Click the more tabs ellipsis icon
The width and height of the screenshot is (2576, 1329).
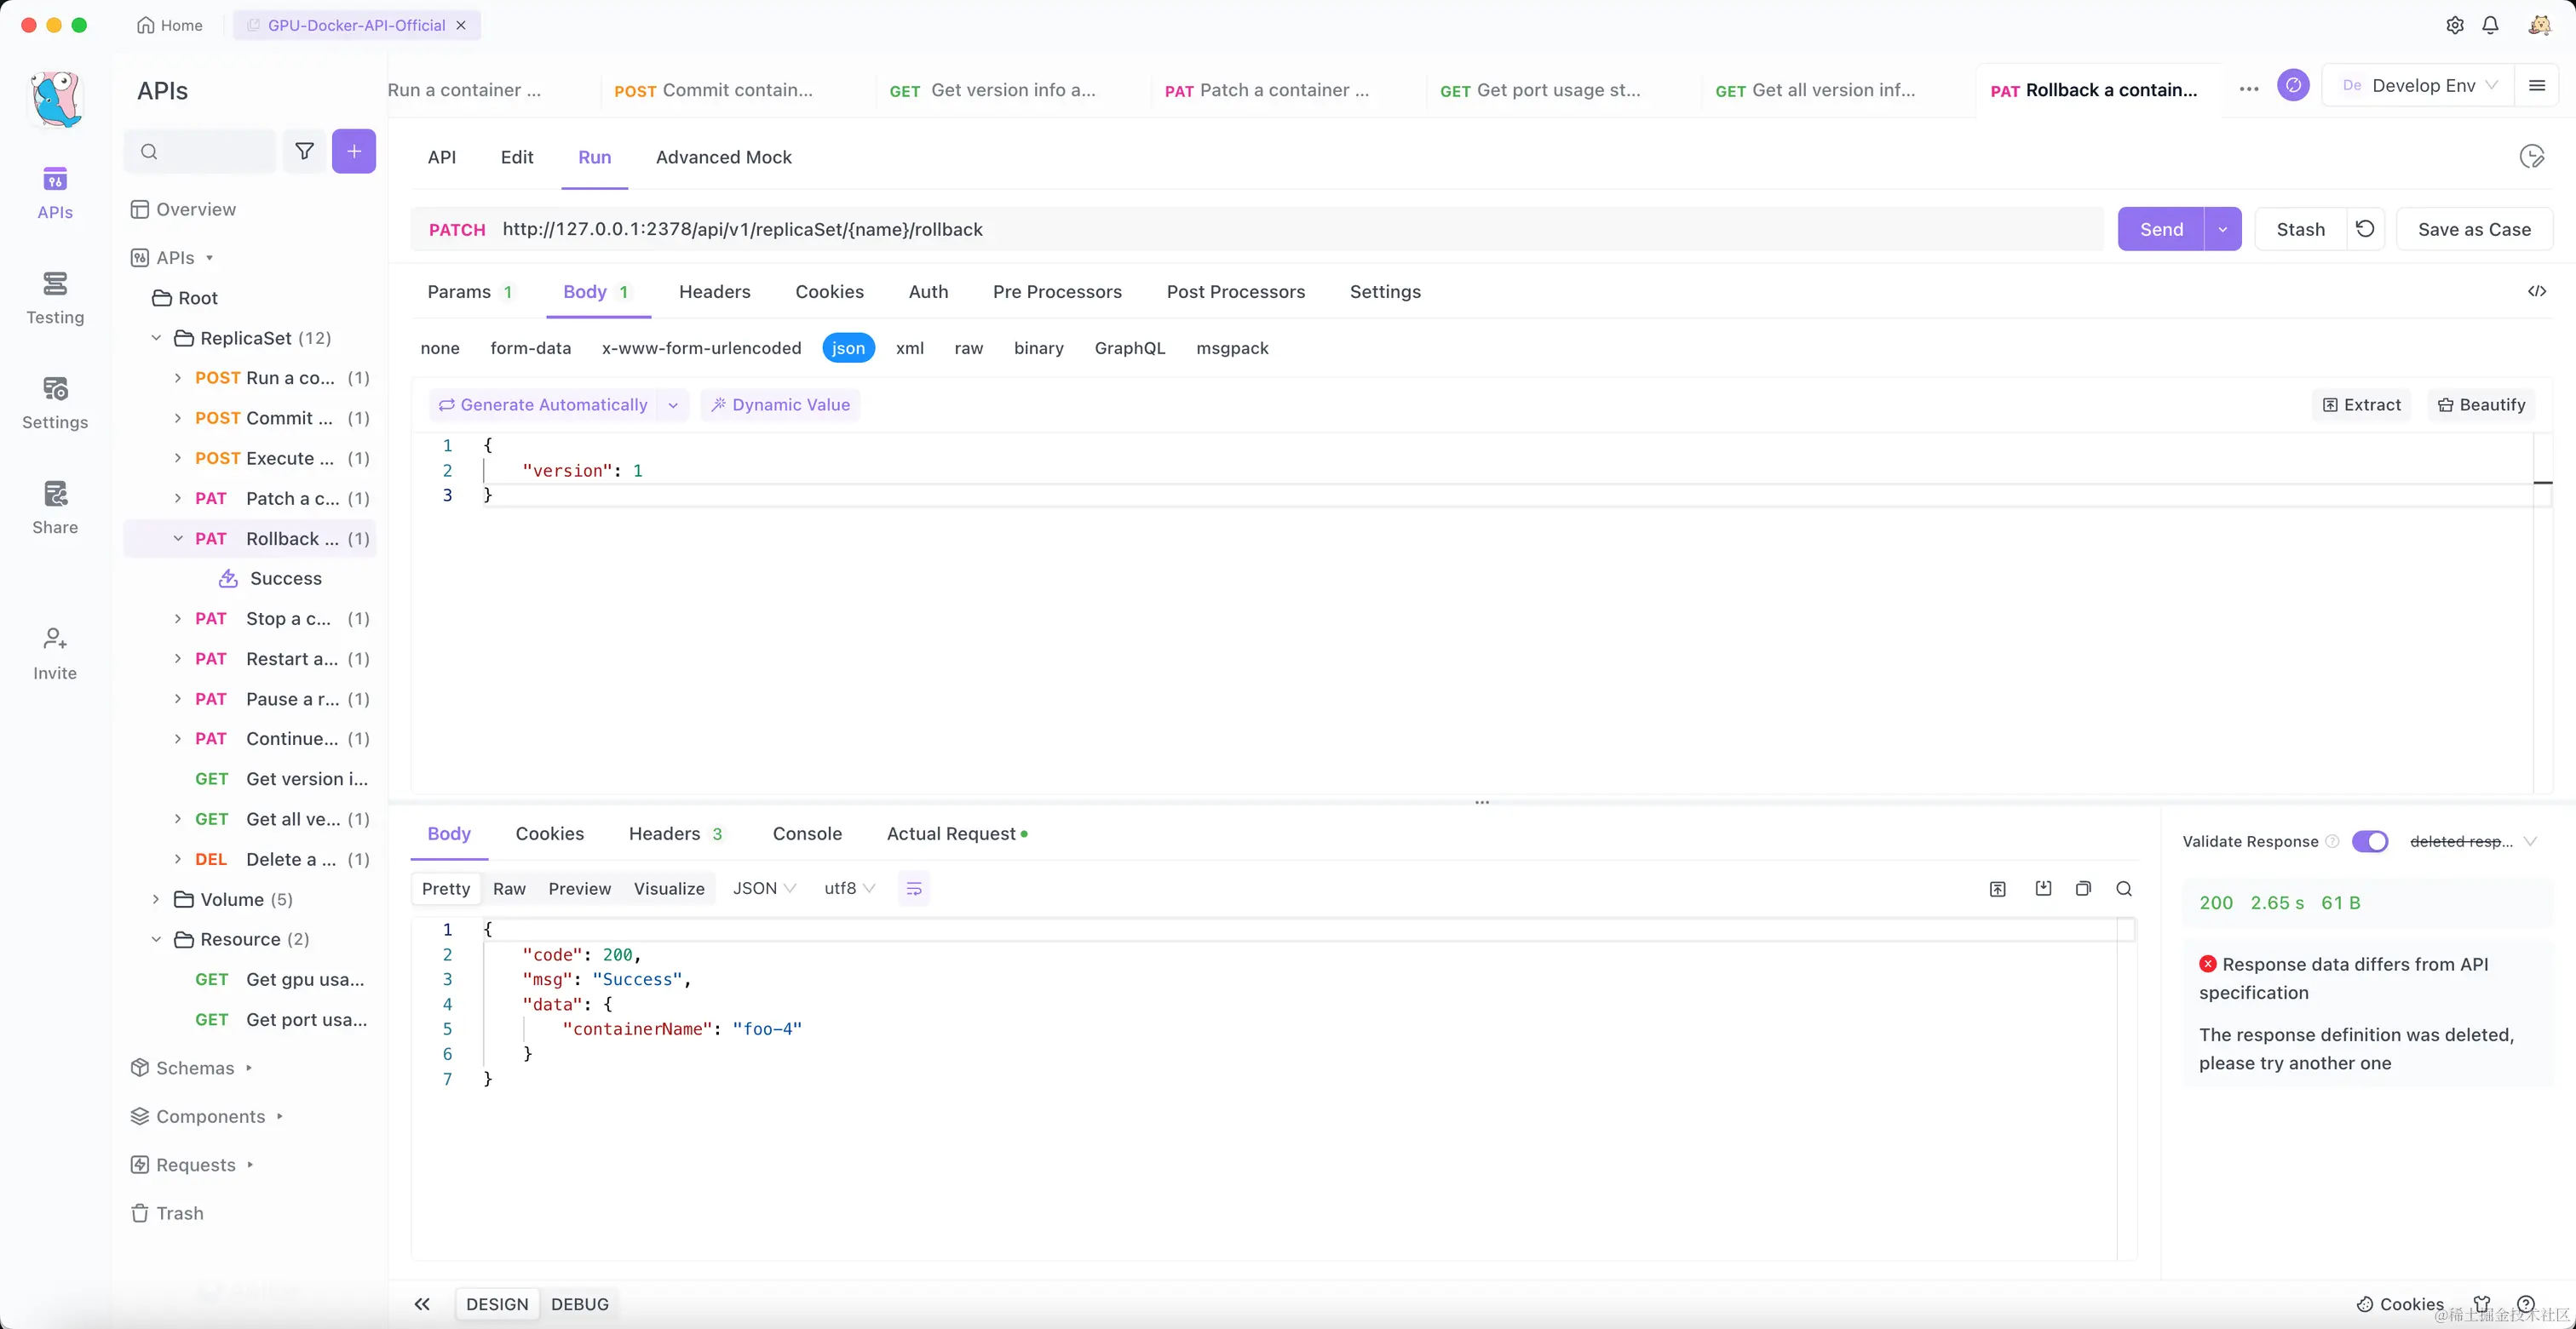2249,89
